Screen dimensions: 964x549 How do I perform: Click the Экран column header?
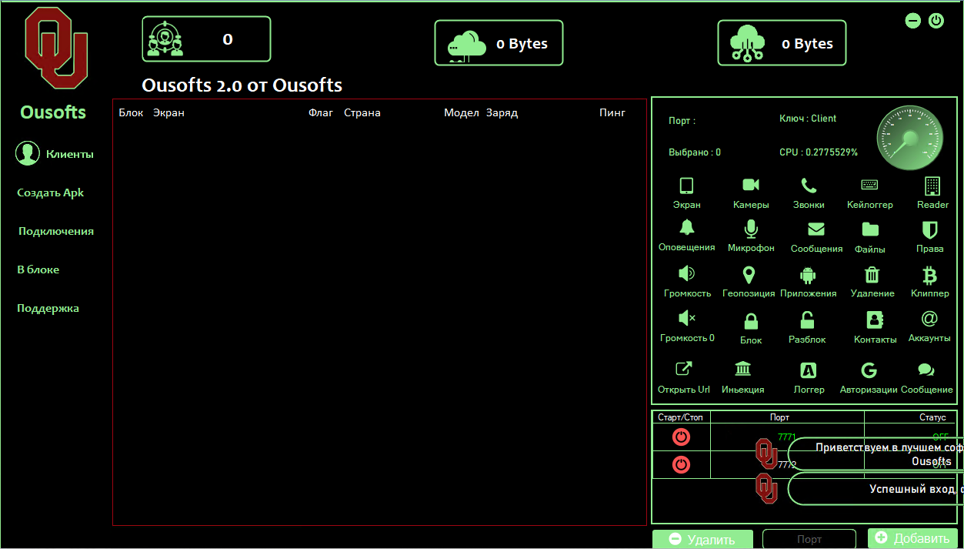click(x=168, y=113)
